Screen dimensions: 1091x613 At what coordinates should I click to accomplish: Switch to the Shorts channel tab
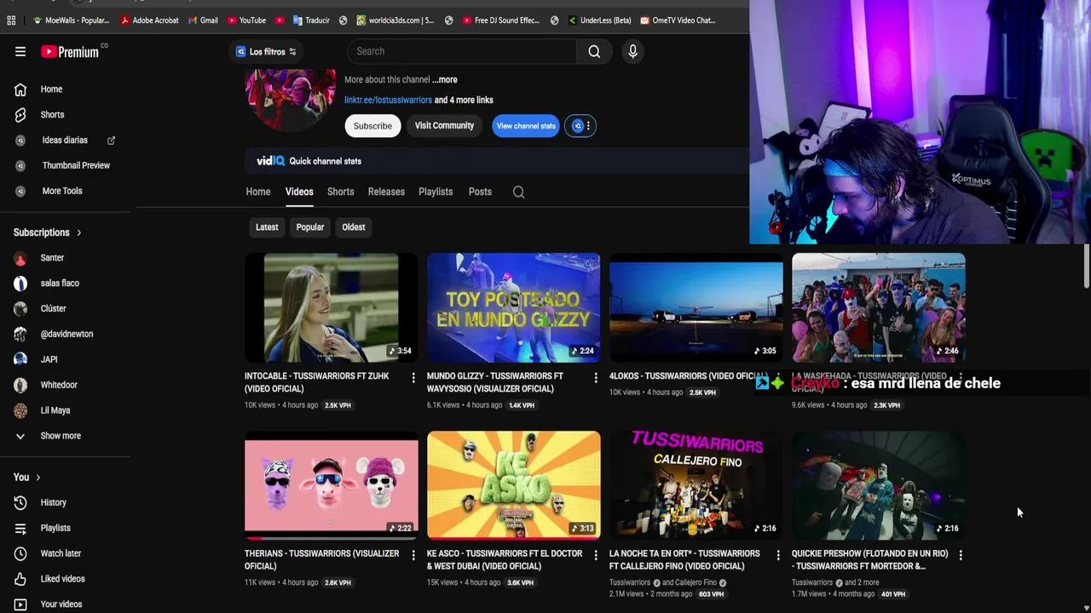[341, 192]
